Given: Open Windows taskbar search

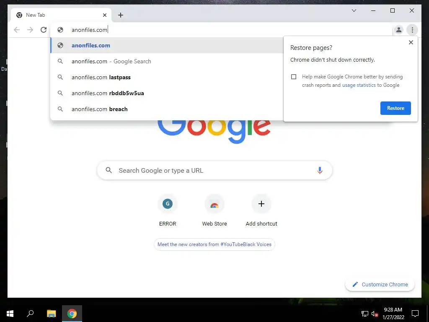Looking at the screenshot, I should click(30, 314).
